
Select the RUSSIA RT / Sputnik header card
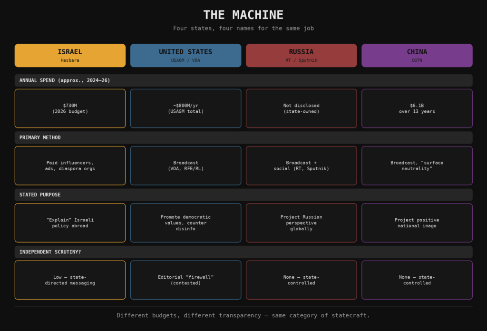[x=301, y=55]
